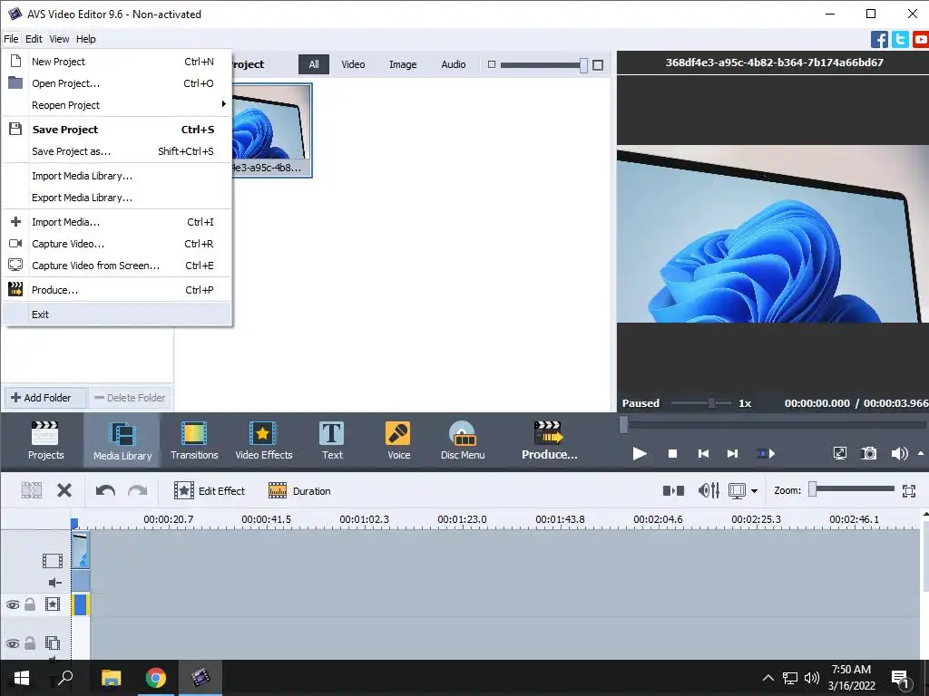Open the Text tool panel
This screenshot has width=929, height=696.
click(x=332, y=440)
